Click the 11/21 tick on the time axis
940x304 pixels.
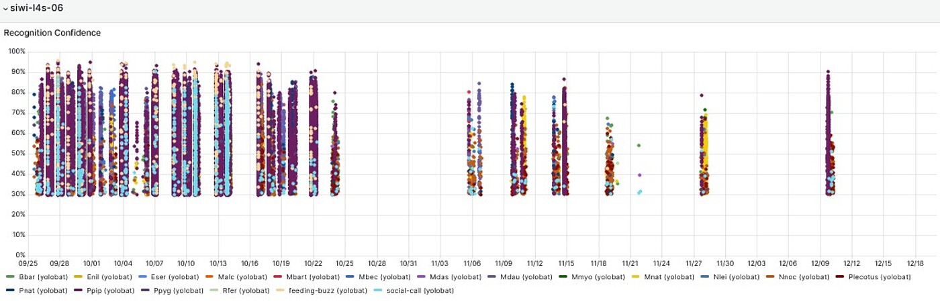(x=630, y=264)
